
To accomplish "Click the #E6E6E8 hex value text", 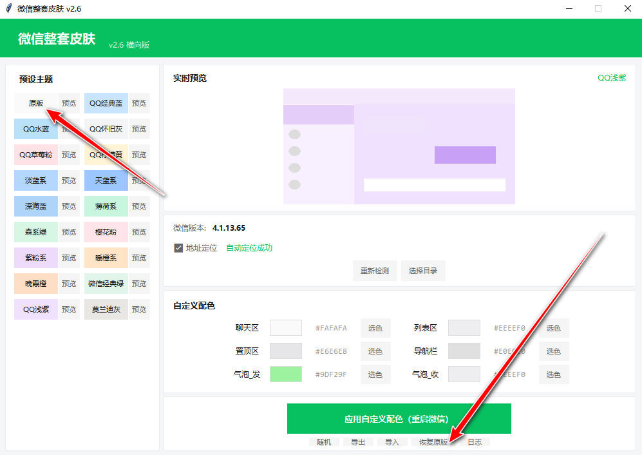I will pos(331,351).
